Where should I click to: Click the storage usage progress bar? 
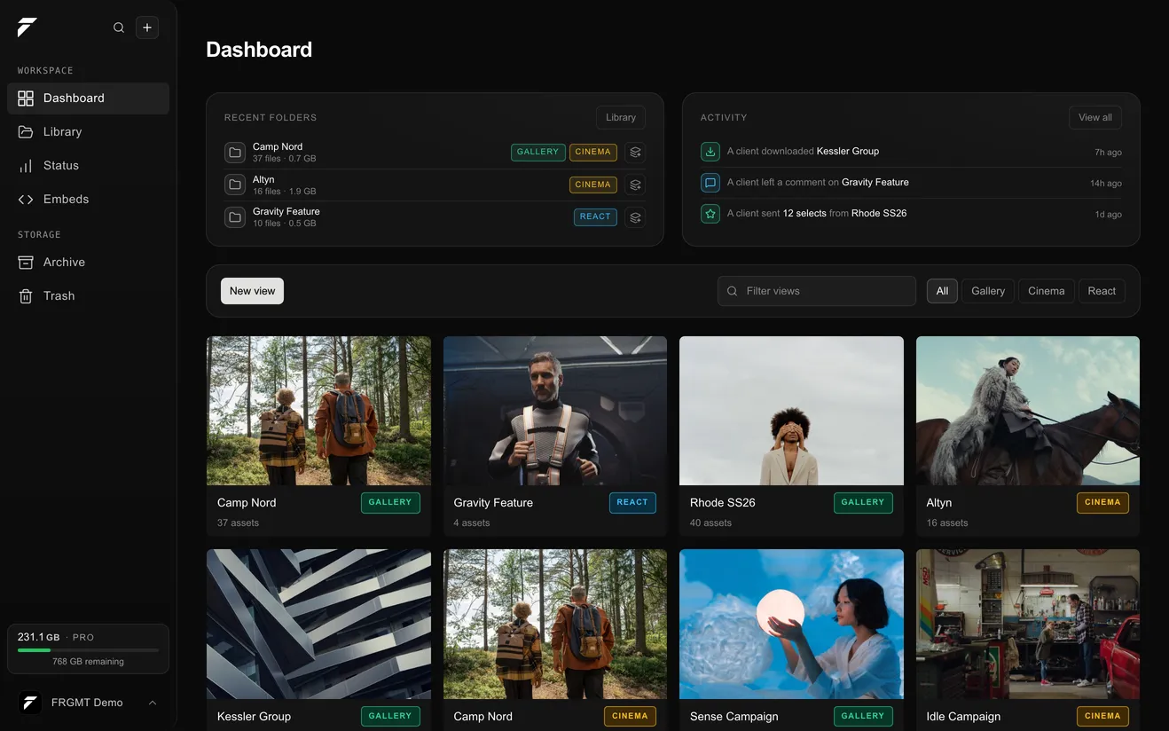coord(88,650)
